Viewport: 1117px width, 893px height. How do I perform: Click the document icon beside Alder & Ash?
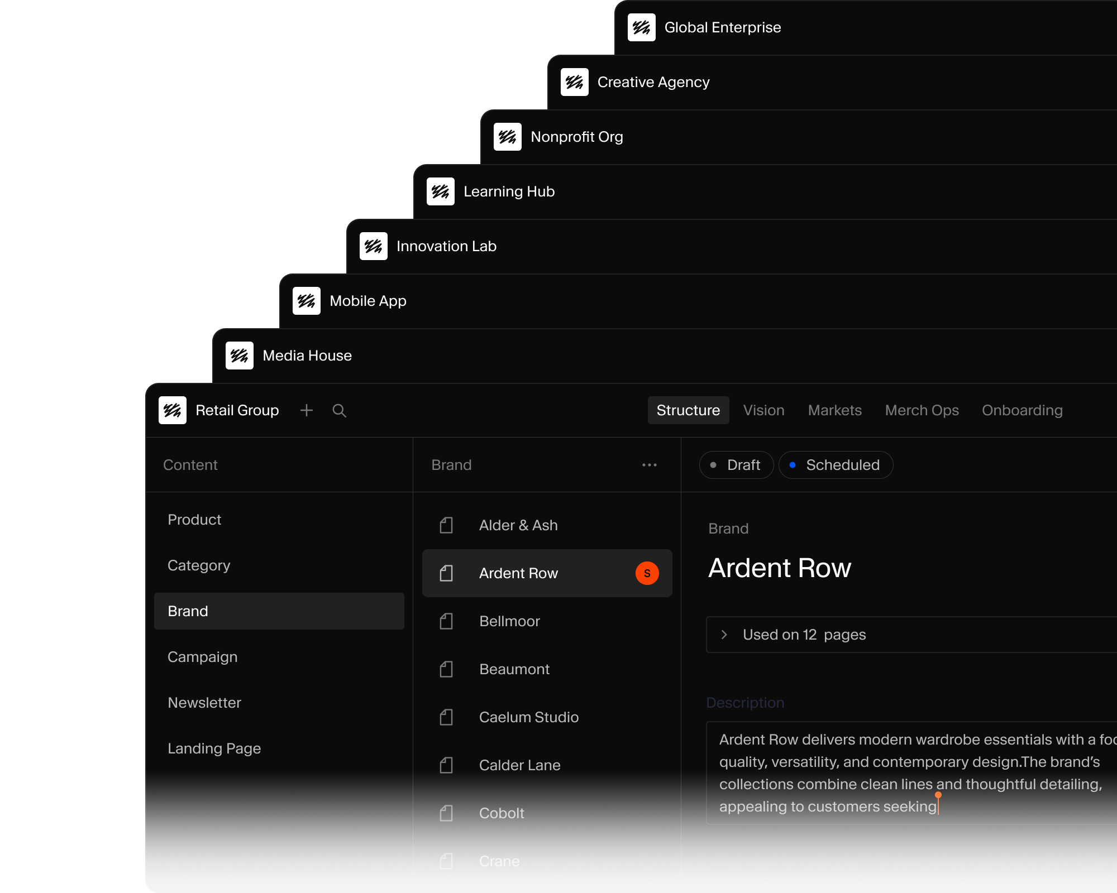tap(446, 525)
